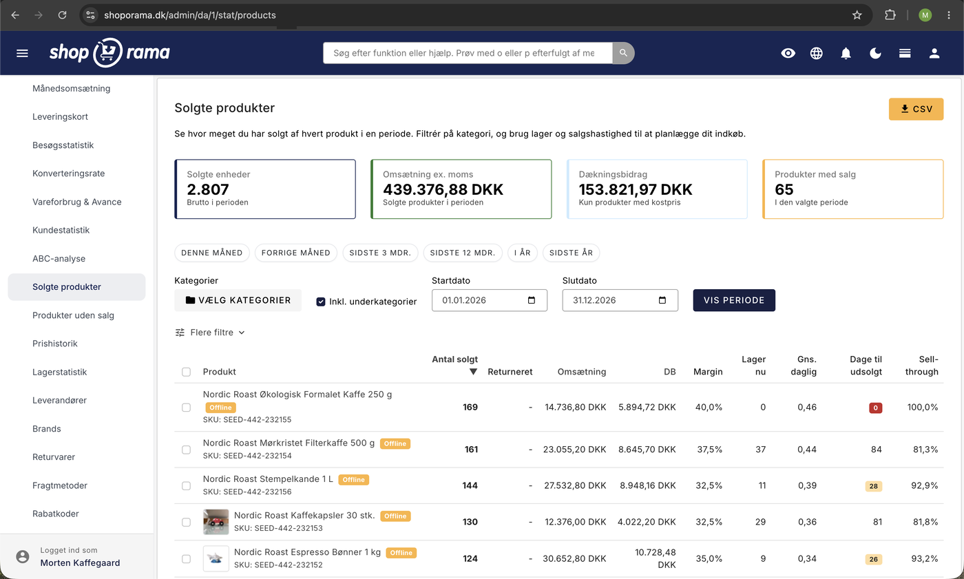Go back in browser history

tap(15, 14)
